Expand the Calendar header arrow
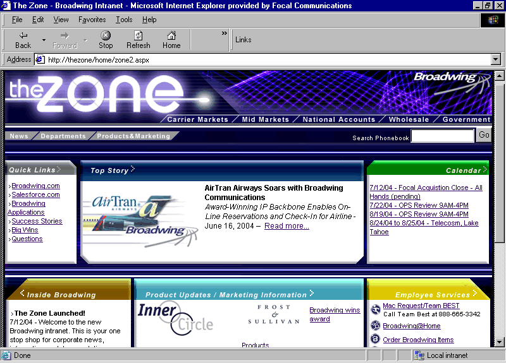 click(x=484, y=170)
